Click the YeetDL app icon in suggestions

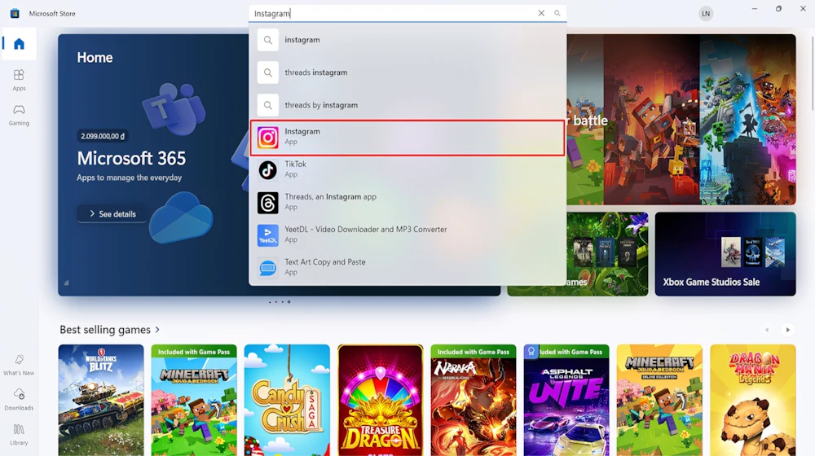[267, 235]
